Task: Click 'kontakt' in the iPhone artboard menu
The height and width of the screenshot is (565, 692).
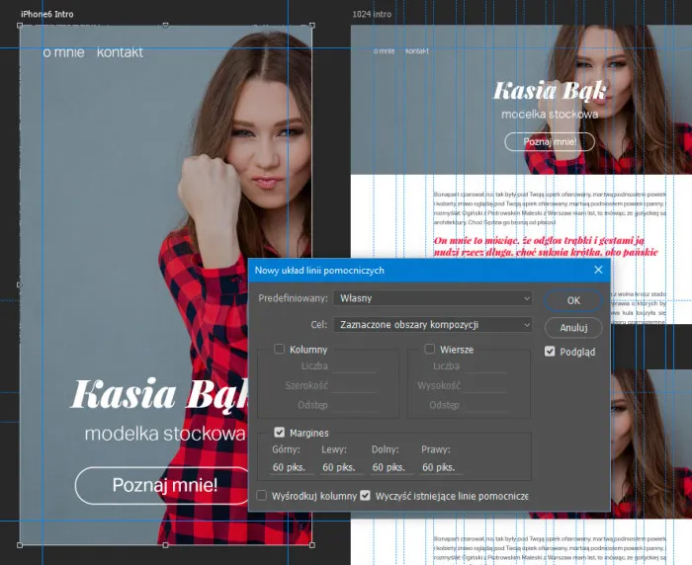Action: tap(120, 51)
